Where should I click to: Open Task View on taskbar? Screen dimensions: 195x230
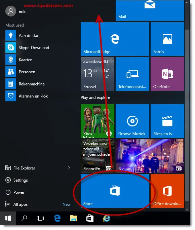coord(40,218)
